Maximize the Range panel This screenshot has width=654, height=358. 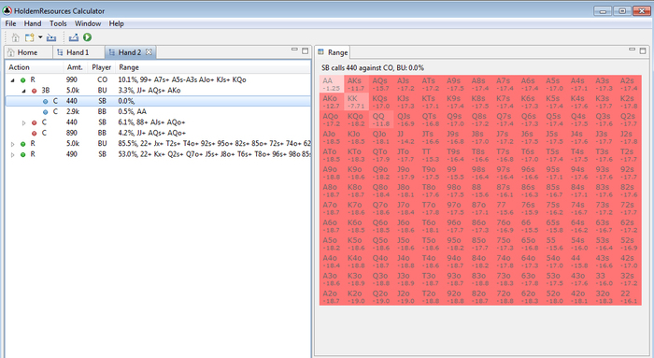click(x=643, y=50)
